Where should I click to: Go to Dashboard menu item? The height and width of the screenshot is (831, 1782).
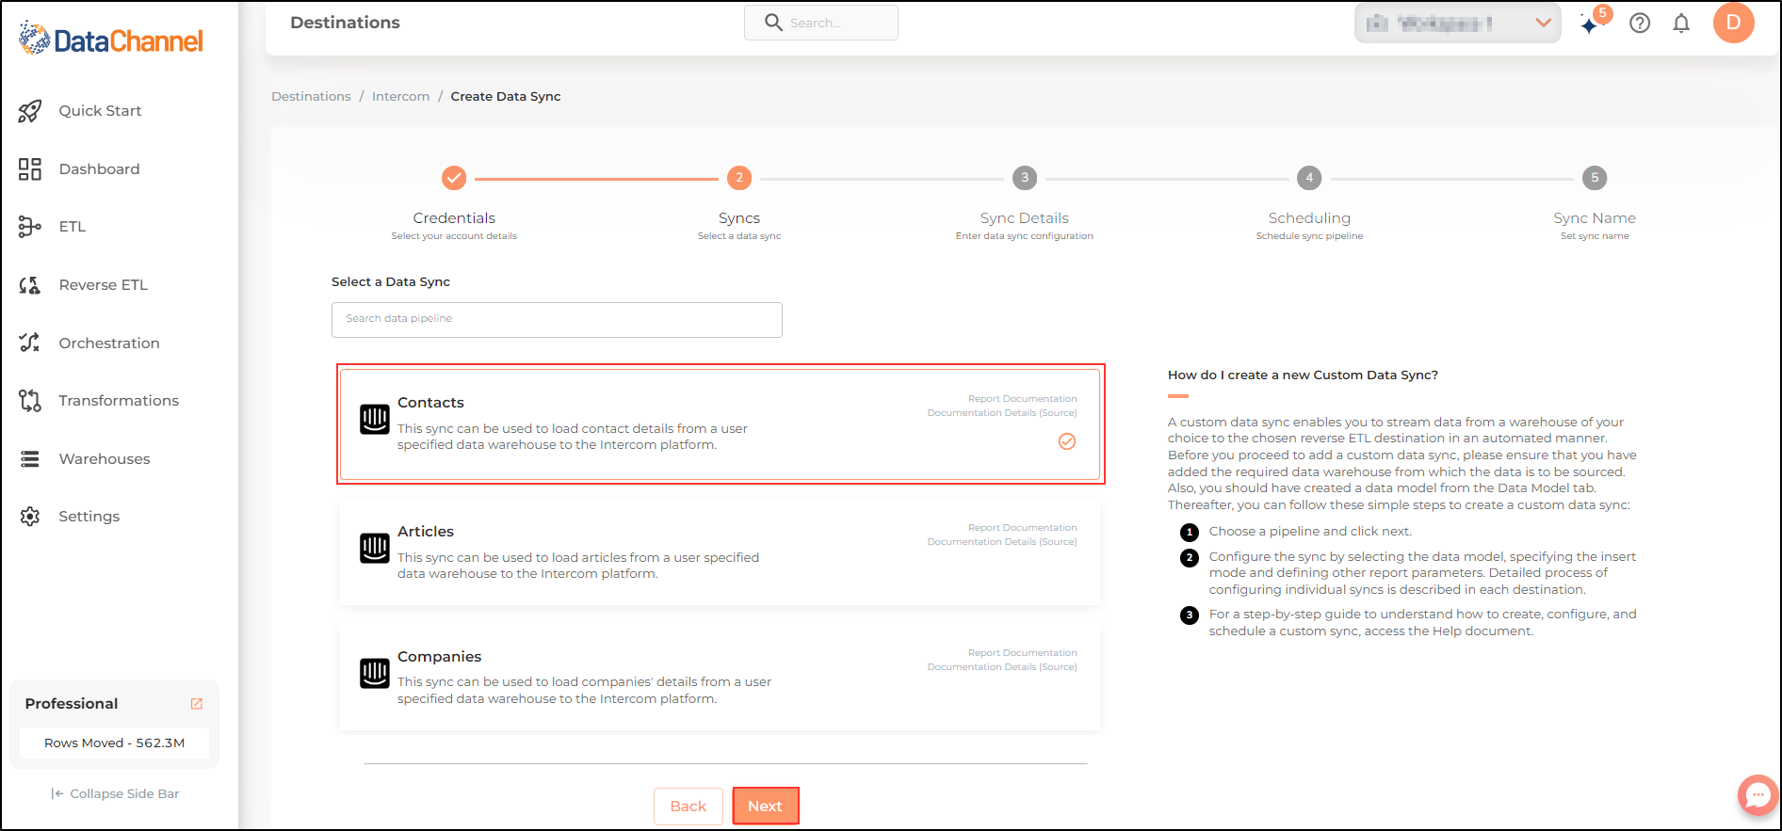[x=100, y=169]
